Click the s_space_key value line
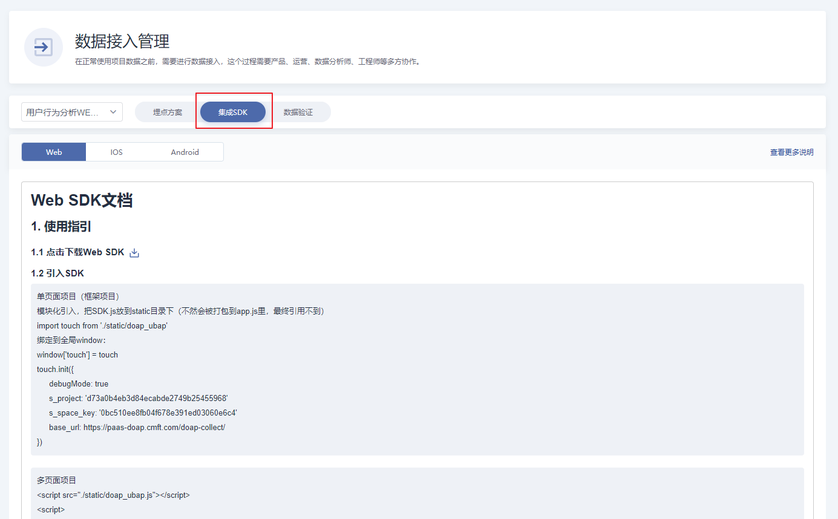This screenshot has height=519, width=838. [x=143, y=413]
